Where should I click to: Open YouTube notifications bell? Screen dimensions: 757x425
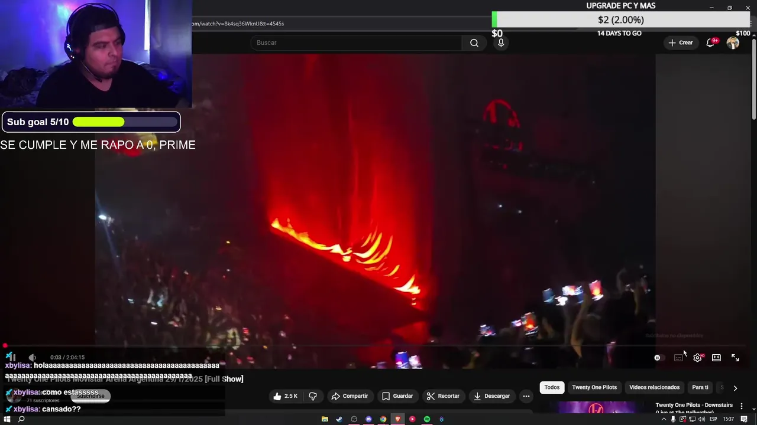(711, 42)
